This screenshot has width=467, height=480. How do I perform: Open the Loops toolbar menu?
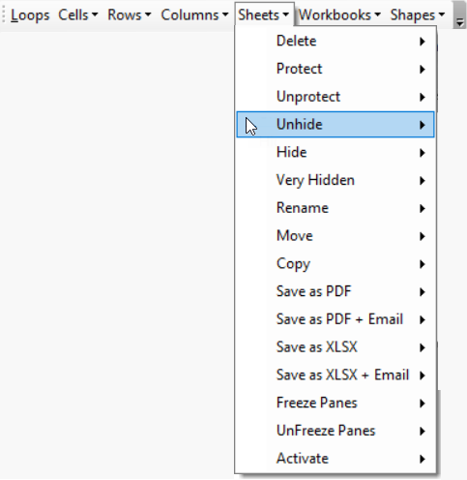pyautogui.click(x=30, y=15)
